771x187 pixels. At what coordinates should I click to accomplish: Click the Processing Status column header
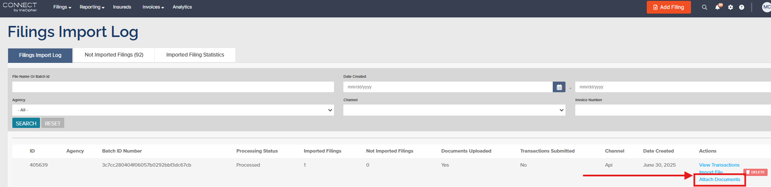click(x=257, y=151)
